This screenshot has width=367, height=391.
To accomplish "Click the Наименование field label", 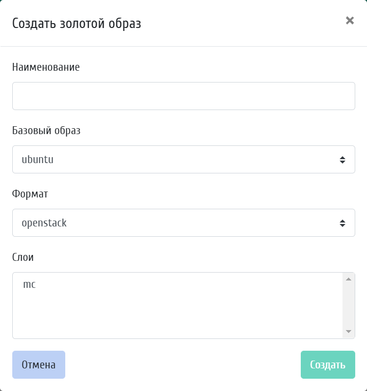I will (46, 67).
